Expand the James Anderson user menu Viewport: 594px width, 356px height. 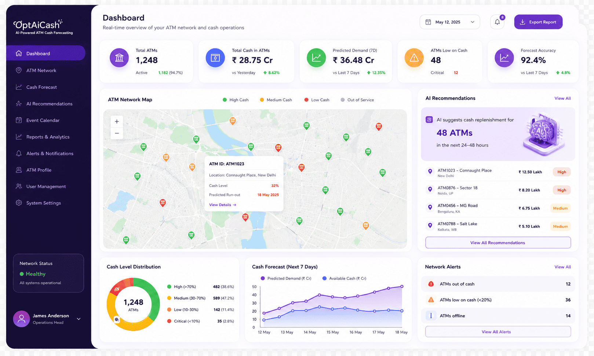79,319
